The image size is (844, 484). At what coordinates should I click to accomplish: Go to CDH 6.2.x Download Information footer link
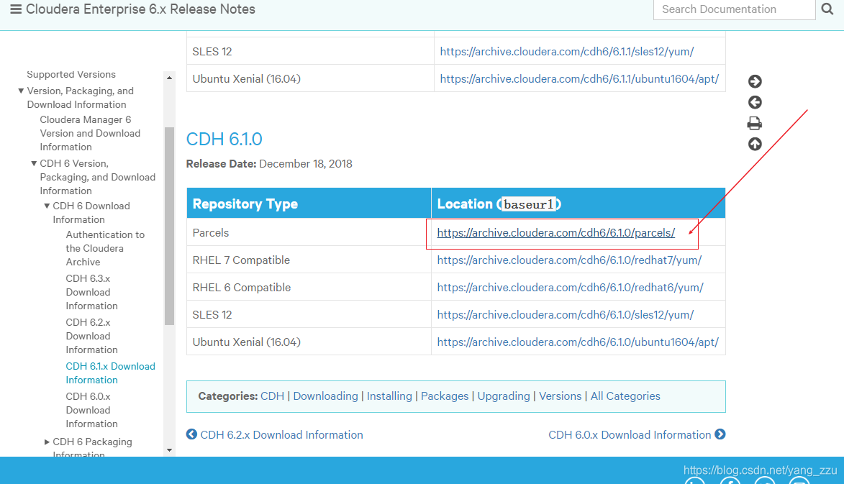pyautogui.click(x=281, y=434)
